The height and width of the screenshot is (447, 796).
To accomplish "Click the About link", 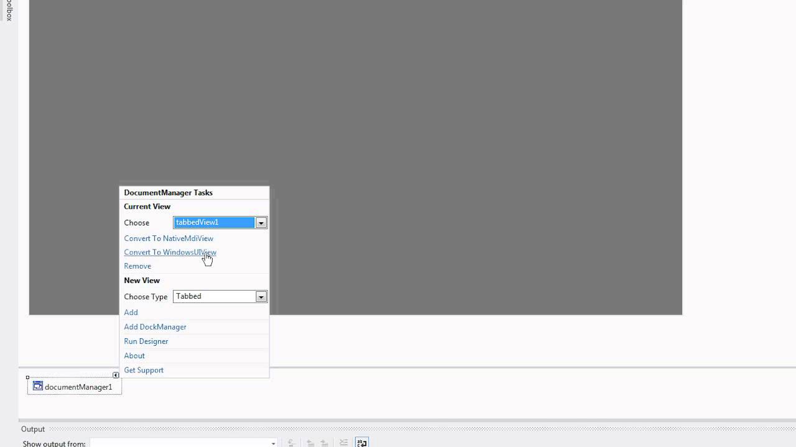I will coord(134,356).
